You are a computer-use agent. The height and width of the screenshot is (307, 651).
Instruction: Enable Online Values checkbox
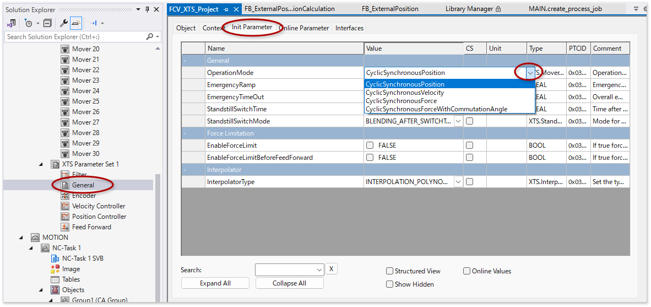point(466,271)
